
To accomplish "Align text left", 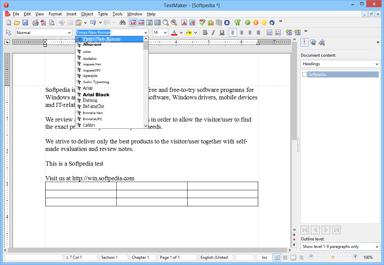I will pyautogui.click(x=233, y=32).
